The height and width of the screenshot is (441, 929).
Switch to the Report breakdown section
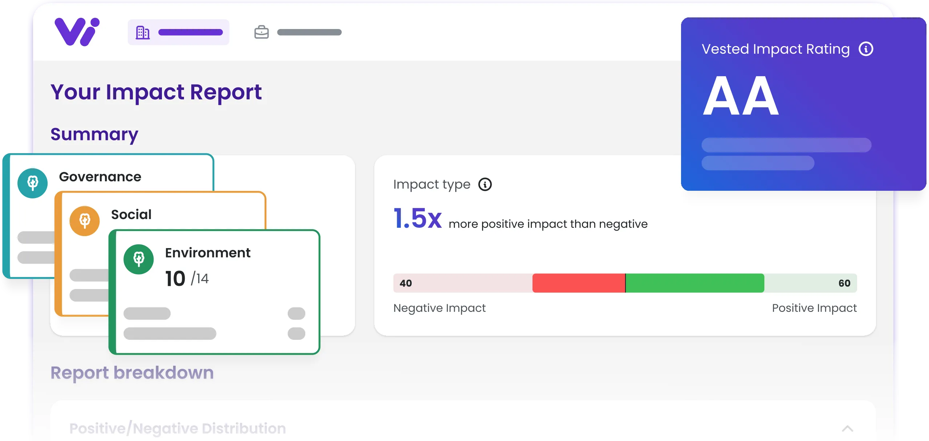pos(132,372)
